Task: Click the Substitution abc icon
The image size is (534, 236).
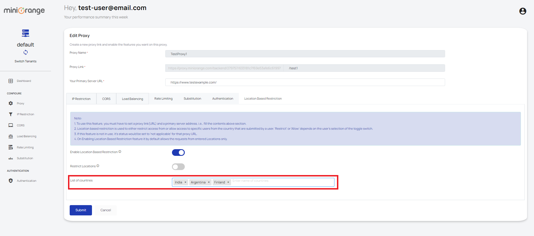Action: 11,158
